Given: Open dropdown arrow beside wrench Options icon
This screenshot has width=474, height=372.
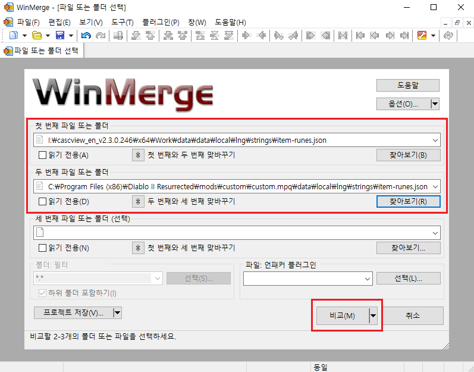Looking at the screenshot, I should (433, 36).
